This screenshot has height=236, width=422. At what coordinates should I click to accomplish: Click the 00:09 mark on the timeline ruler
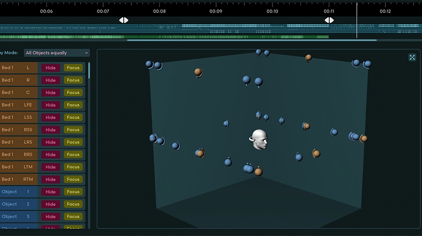(x=216, y=11)
